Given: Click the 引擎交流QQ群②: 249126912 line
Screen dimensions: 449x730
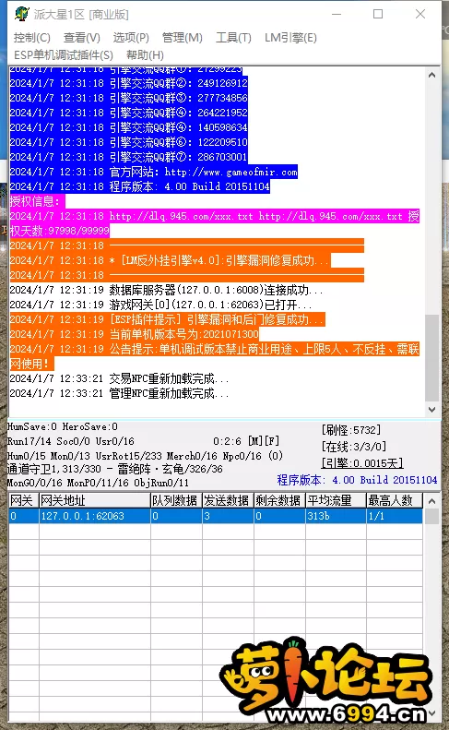Looking at the screenshot, I should 128,83.
